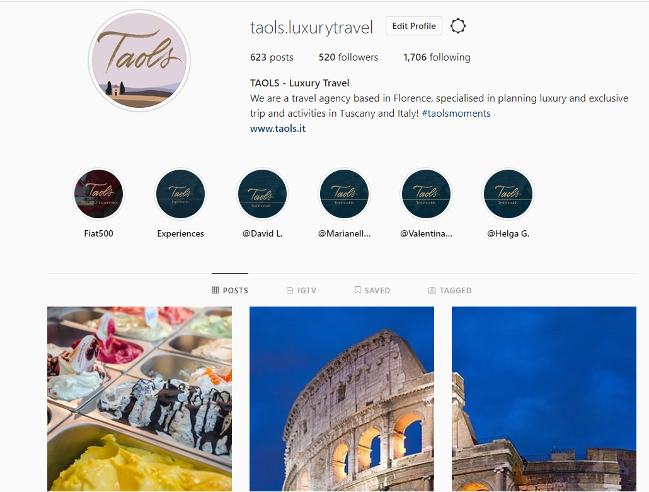Viewport: 649px width, 492px height.
Task: Switch to the POSTS tab
Action: [x=230, y=291]
